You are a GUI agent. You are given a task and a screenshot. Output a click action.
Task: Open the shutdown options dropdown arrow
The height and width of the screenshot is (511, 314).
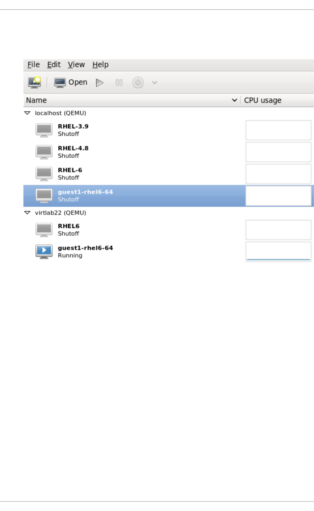pos(155,82)
